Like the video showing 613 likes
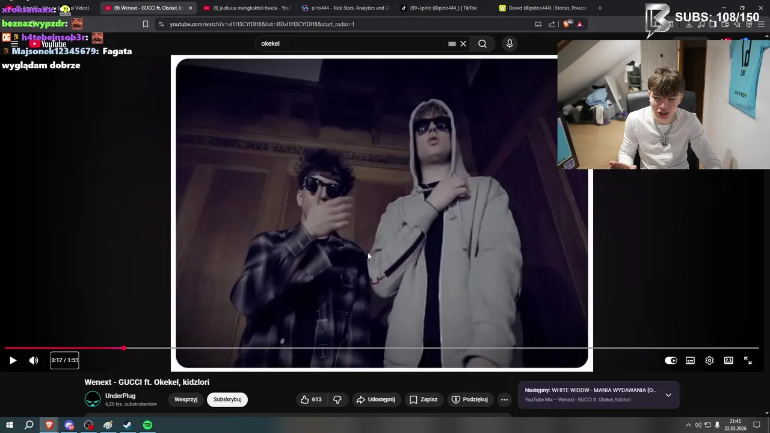 tap(311, 399)
